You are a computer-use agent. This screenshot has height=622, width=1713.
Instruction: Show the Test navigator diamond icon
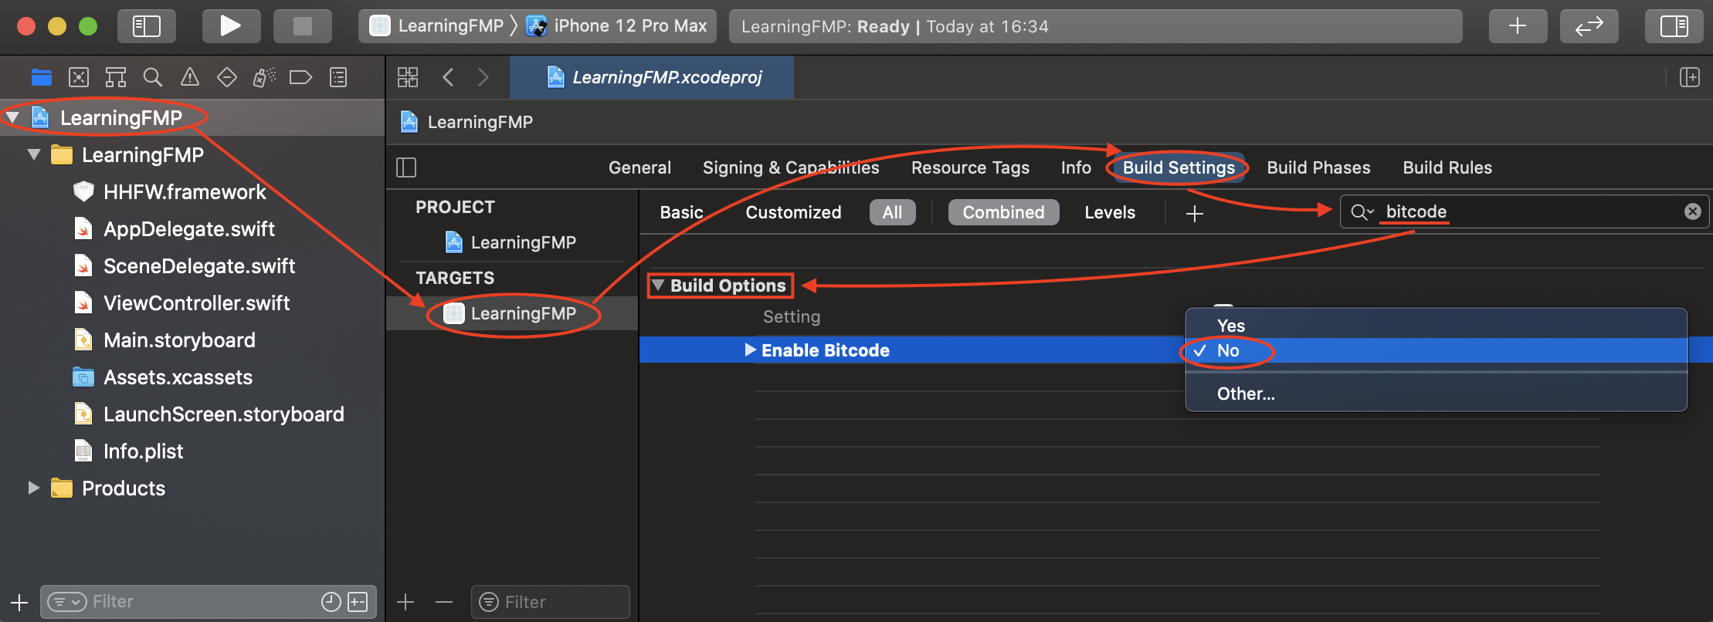coord(227,77)
